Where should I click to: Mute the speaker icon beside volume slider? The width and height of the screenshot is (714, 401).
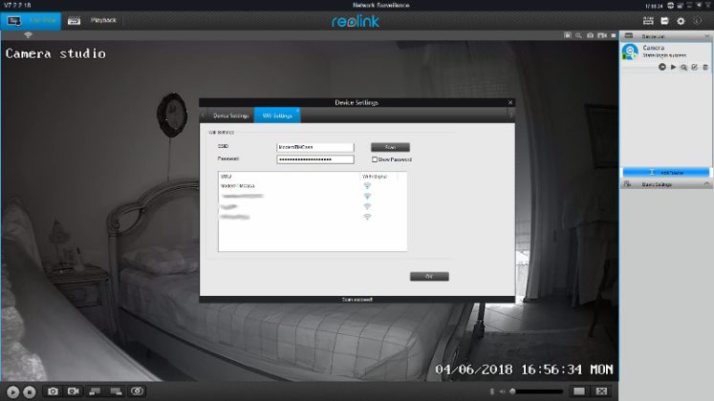pyautogui.click(x=502, y=391)
